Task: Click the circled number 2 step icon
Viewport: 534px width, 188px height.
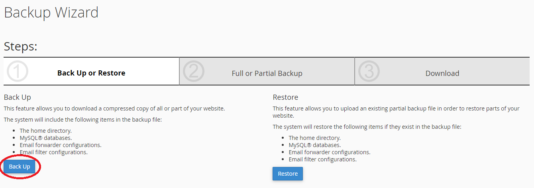Action: coord(193,72)
